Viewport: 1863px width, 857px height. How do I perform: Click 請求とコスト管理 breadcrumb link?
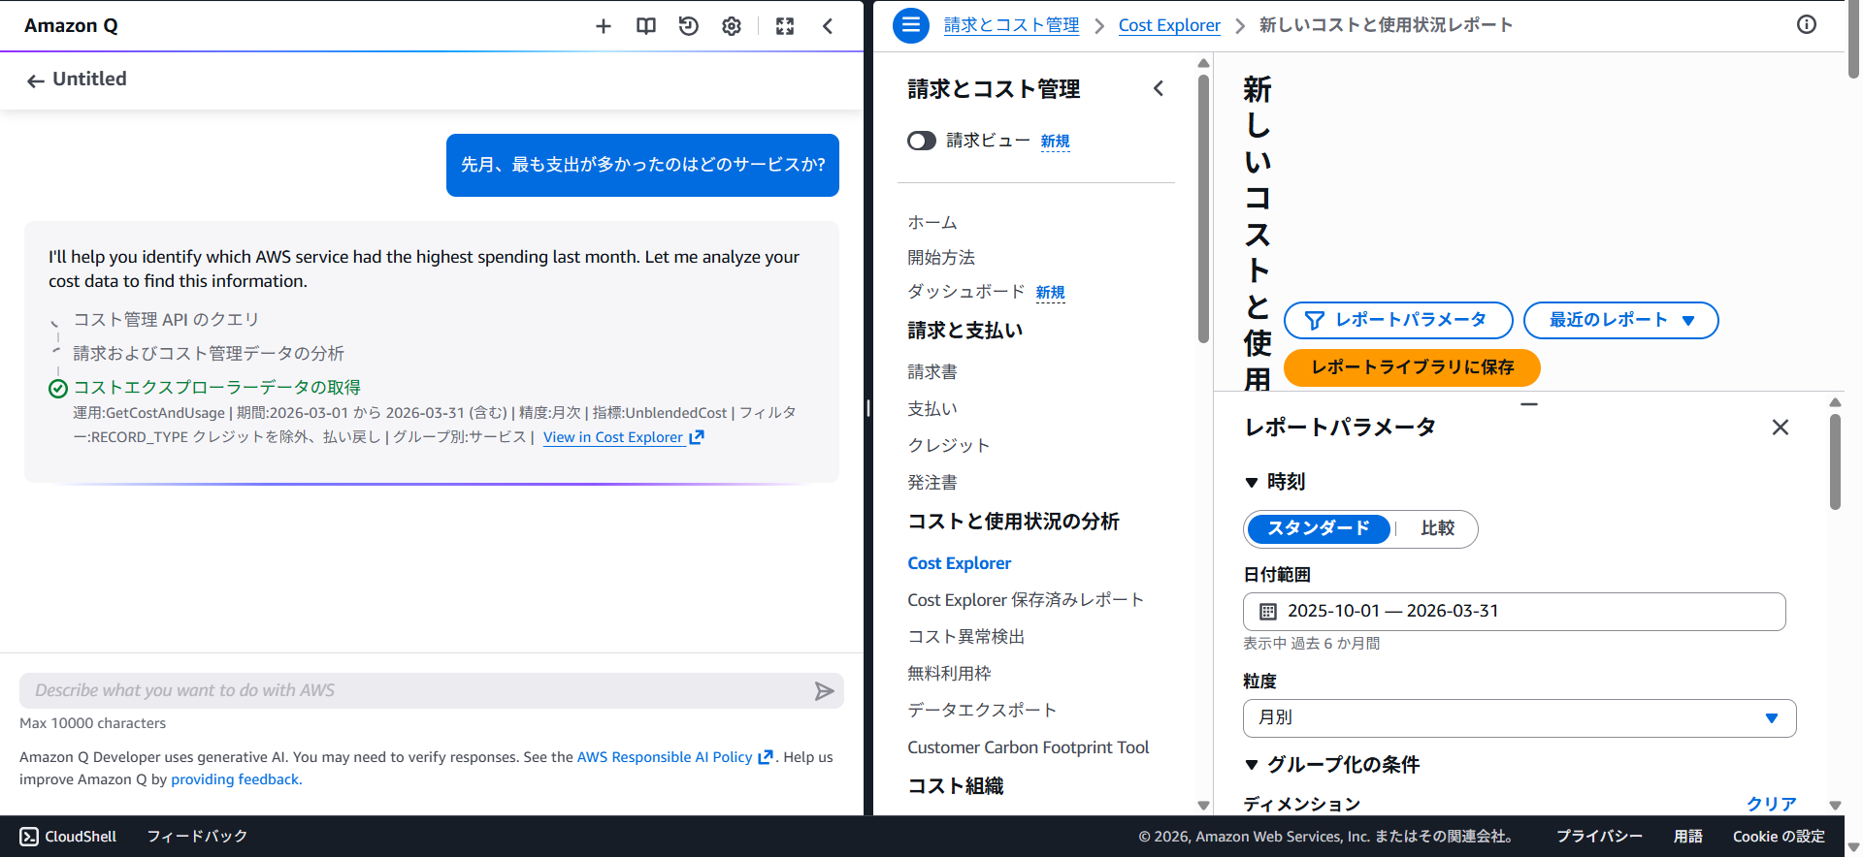point(1011,25)
